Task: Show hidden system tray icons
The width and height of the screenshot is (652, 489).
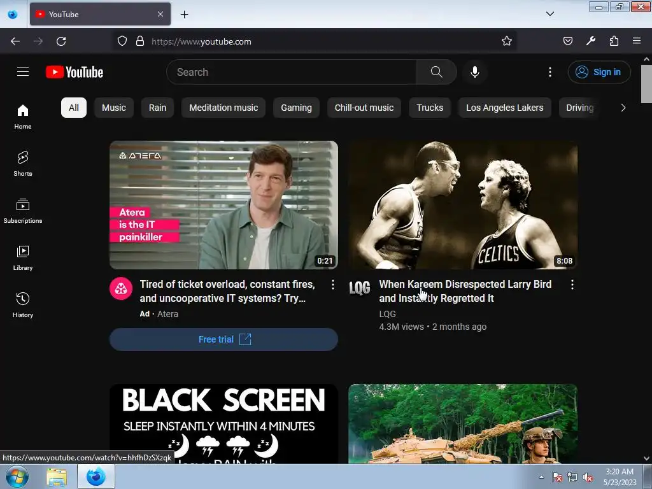Action: point(541,477)
